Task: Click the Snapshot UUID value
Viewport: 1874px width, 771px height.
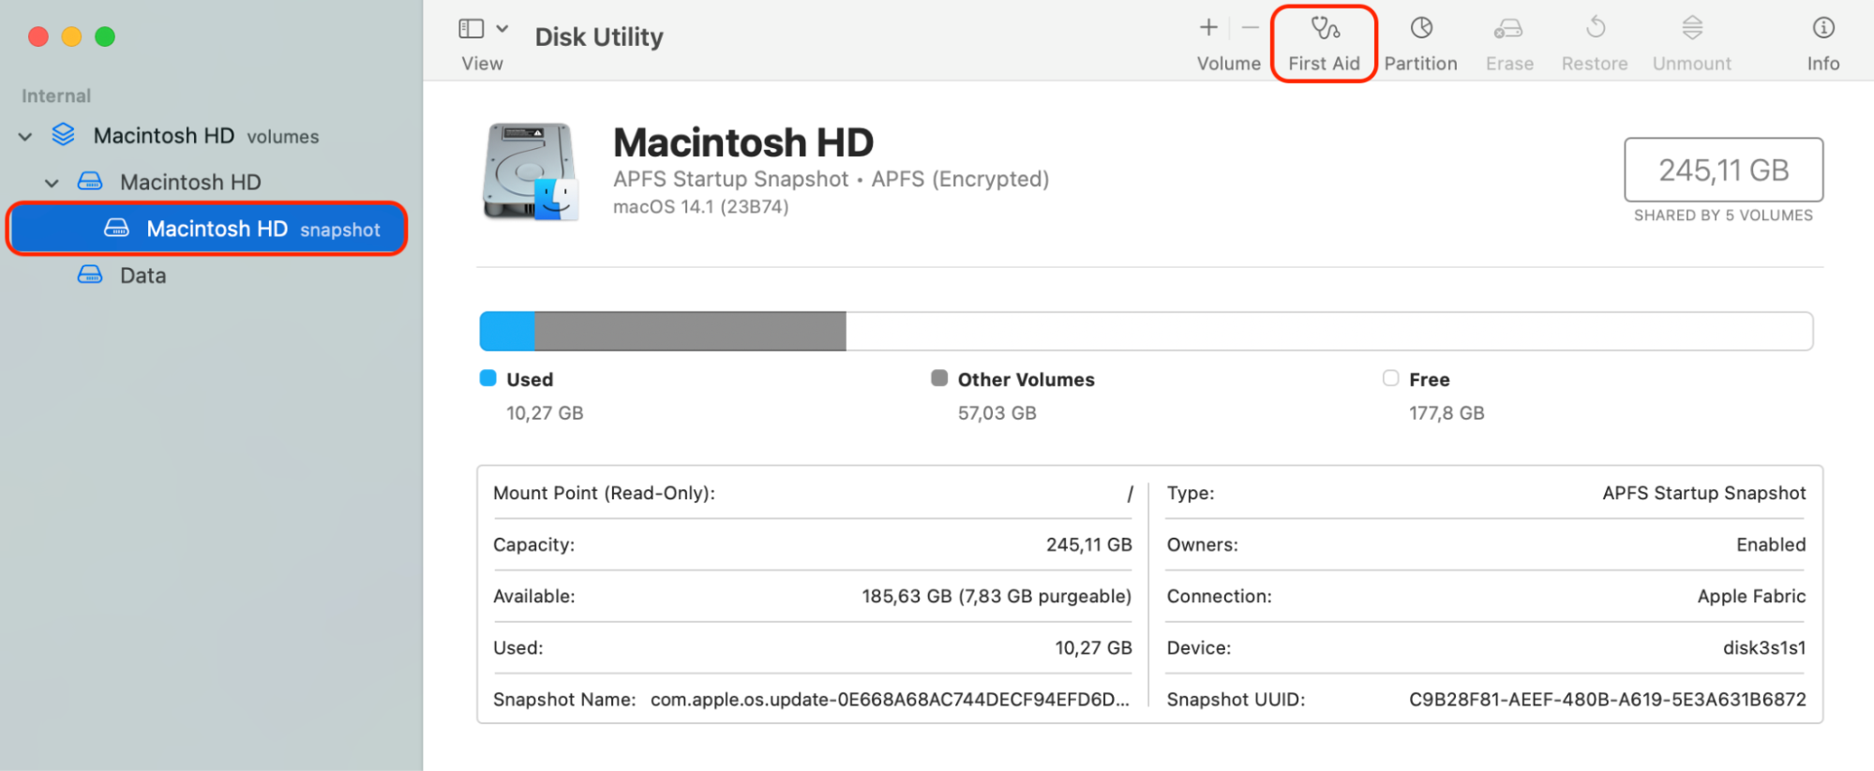Action: (x=1607, y=700)
